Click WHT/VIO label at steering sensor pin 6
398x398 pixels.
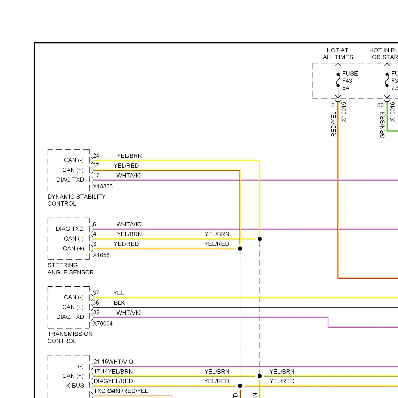click(x=129, y=224)
